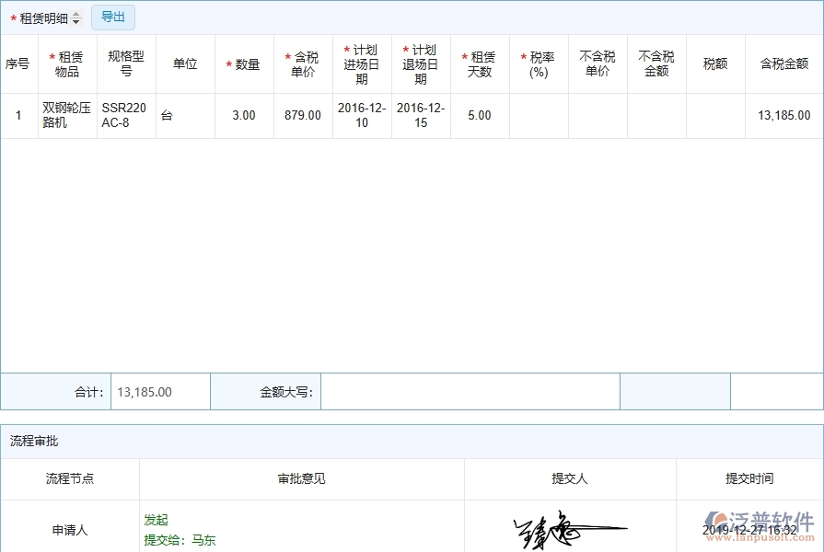The width and height of the screenshot is (824, 552).
Task: Click the 提交时间 timestamp 2019-12-27 16:32
Action: pos(748,530)
